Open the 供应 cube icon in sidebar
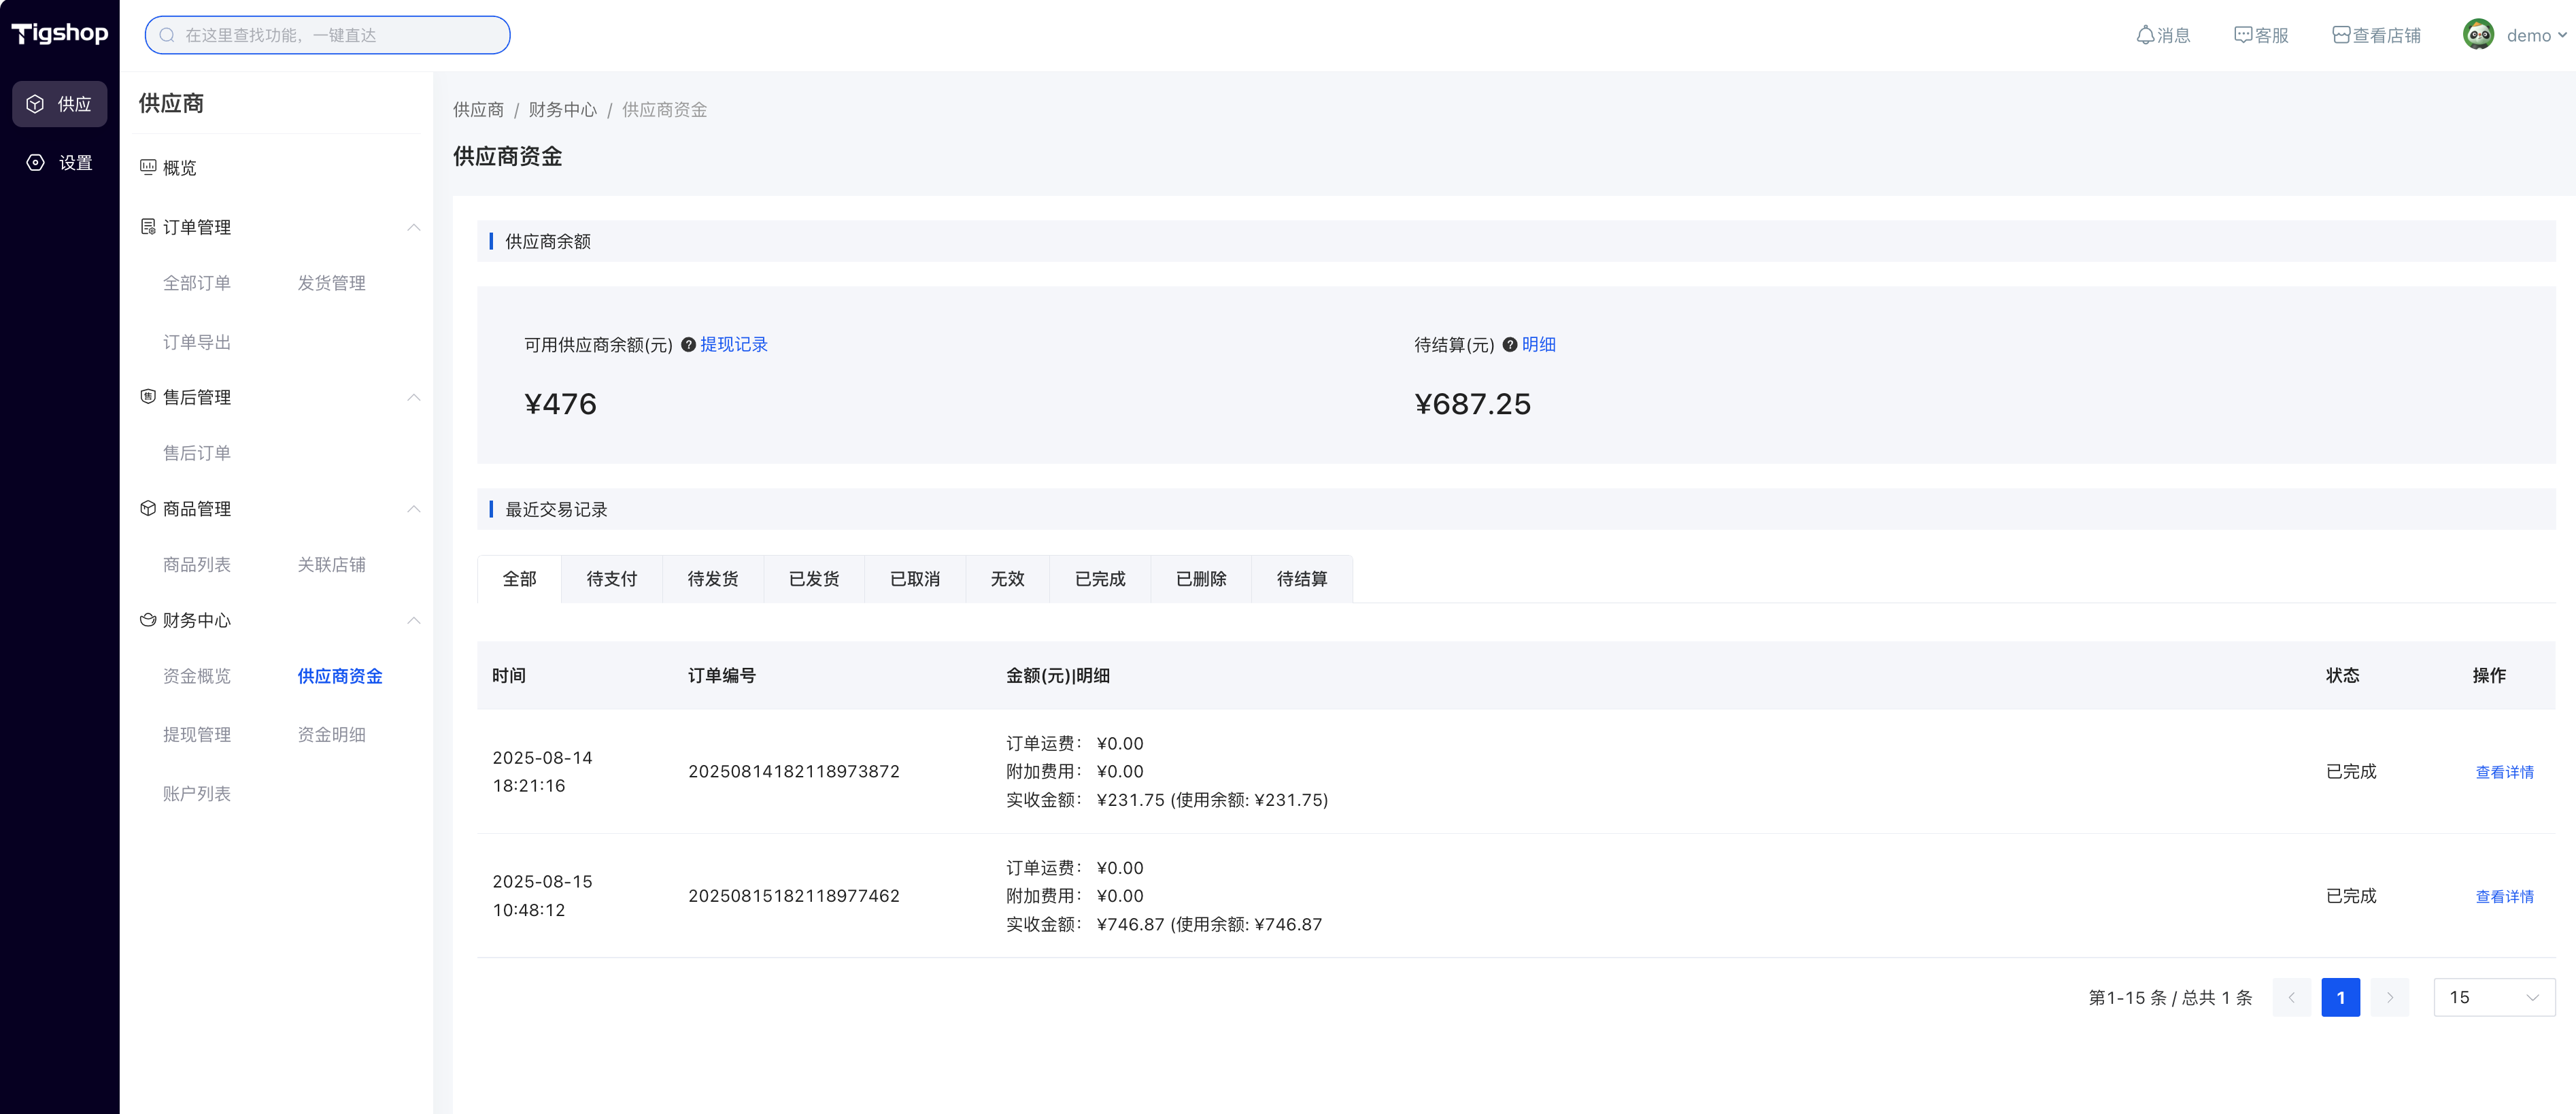 (35, 104)
